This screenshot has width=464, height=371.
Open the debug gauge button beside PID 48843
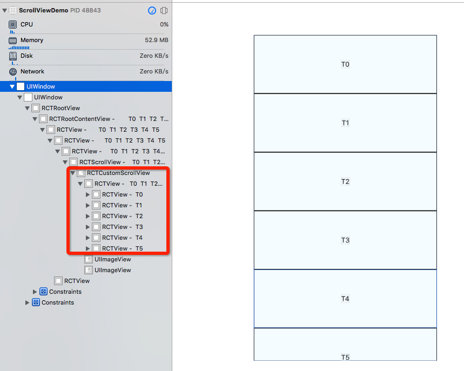pyautogui.click(x=152, y=11)
